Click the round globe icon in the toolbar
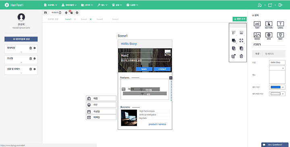Screen dimensions: 290x147 tap(77, 13)
